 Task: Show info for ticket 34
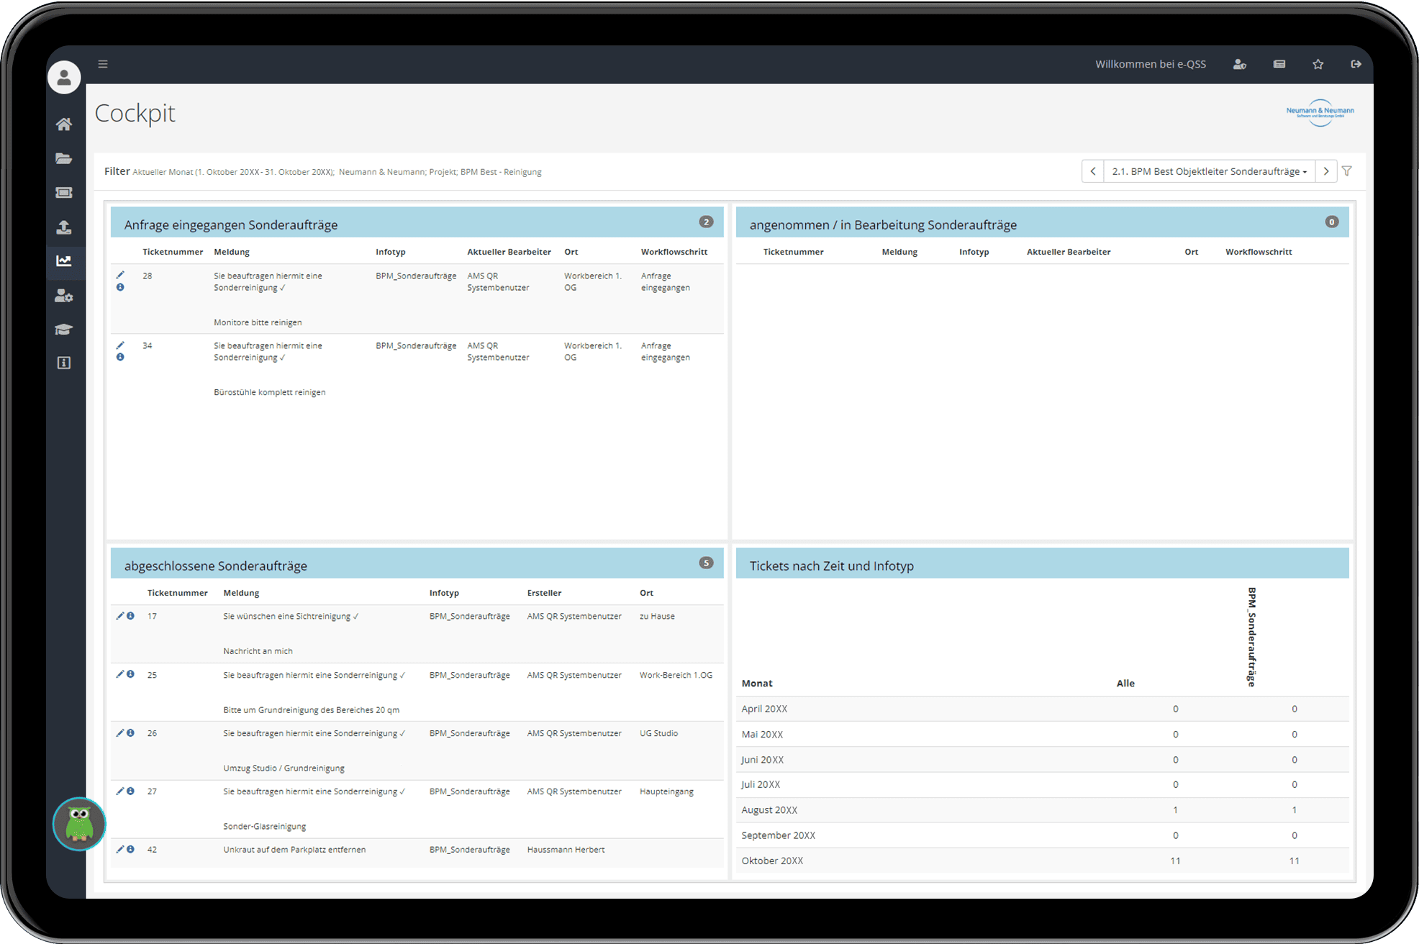120,358
